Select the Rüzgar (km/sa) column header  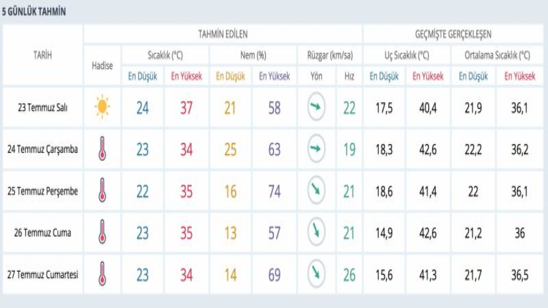pyautogui.click(x=330, y=55)
